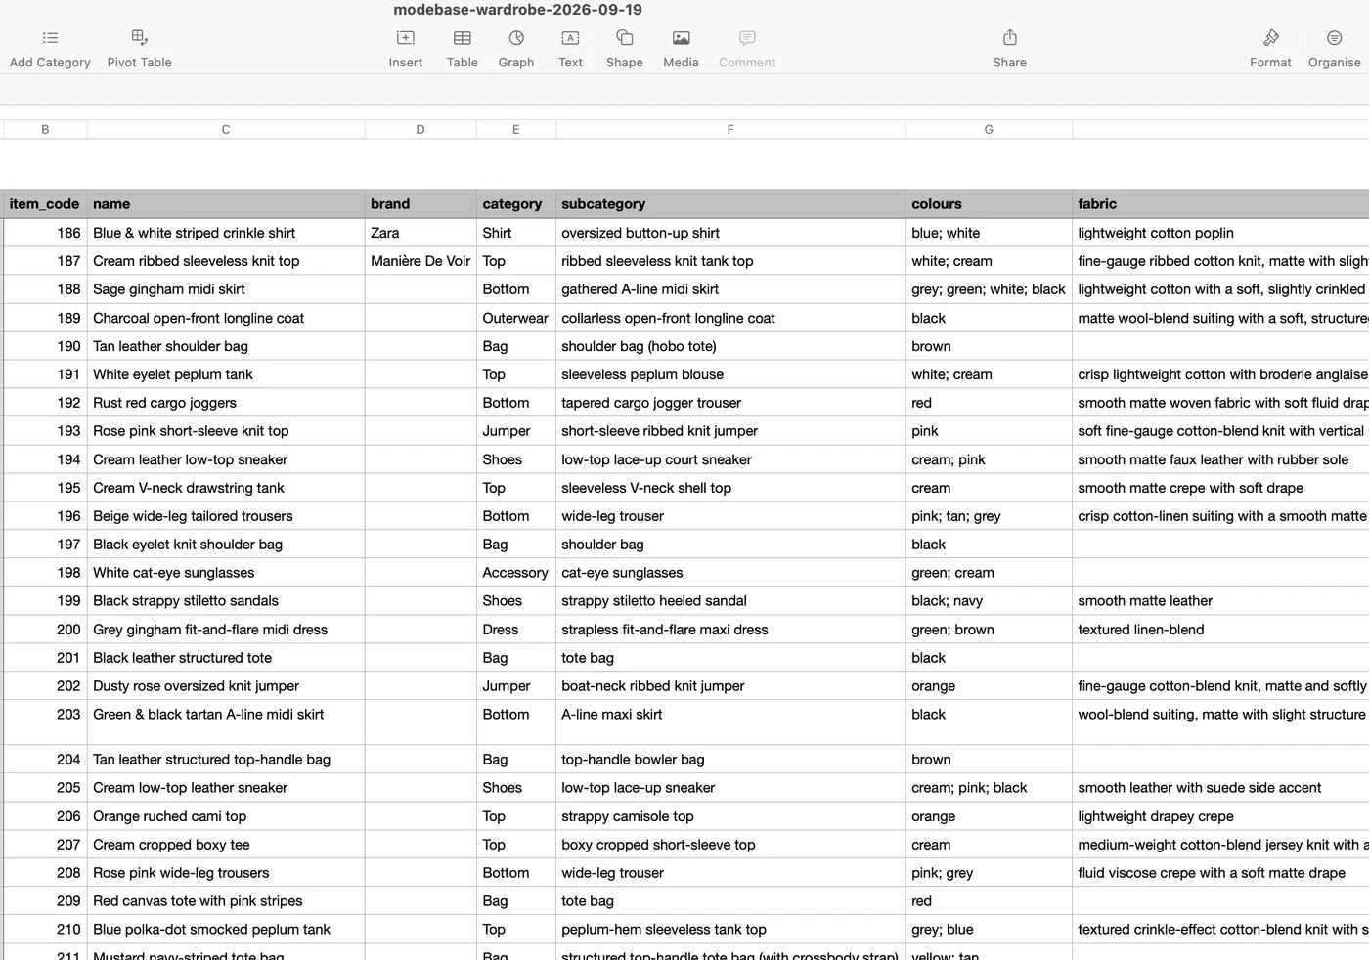This screenshot has width=1369, height=960.
Task: Select cell 'Blue & white striped crinkle shirt'
Action: 226,233
